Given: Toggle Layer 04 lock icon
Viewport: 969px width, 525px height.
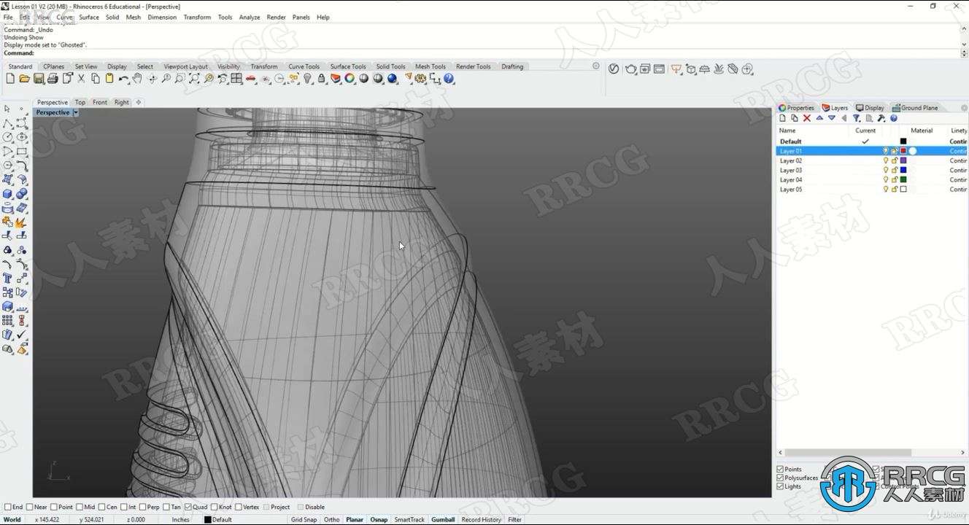Looking at the screenshot, I should (x=895, y=179).
